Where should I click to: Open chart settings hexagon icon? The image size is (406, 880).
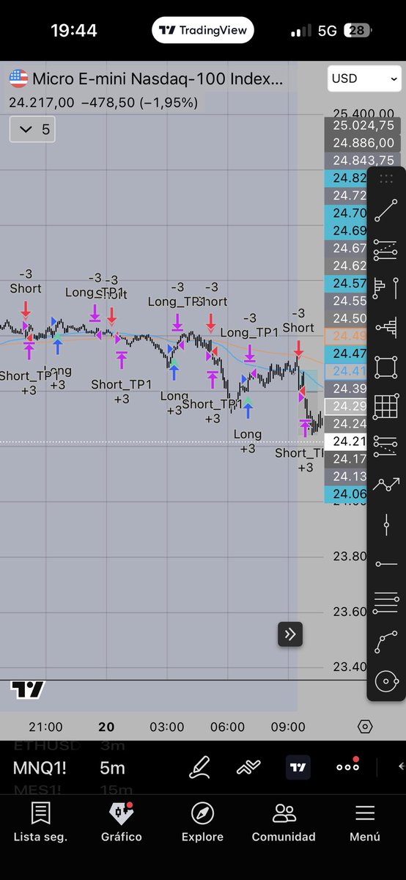(x=365, y=727)
